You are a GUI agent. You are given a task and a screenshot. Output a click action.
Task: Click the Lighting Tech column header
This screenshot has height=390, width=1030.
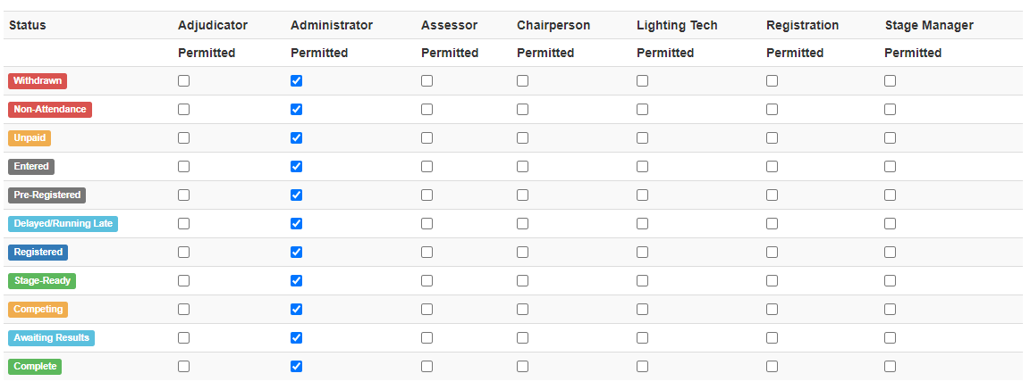(677, 26)
